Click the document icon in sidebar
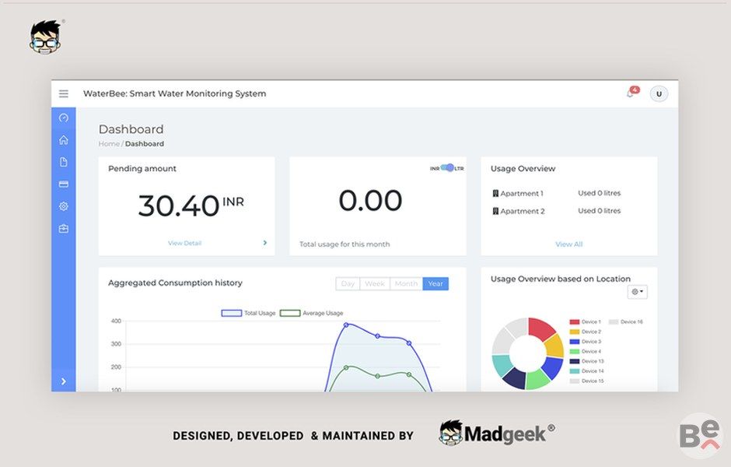The image size is (731, 467). point(64,162)
